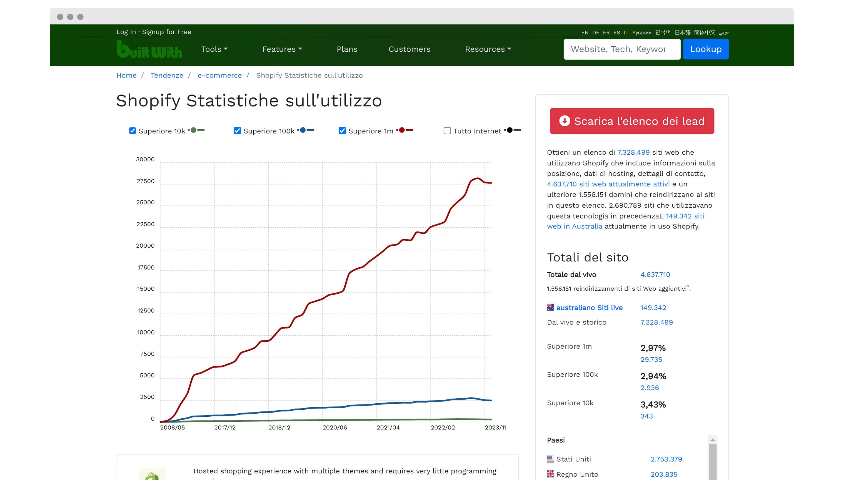Click the 343 Superiore 10k count
The image size is (844, 488).
(x=646, y=416)
